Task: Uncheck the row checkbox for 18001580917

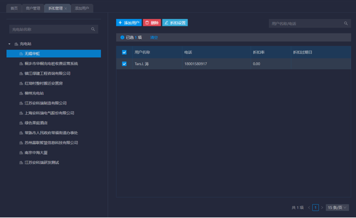Action: [x=124, y=64]
